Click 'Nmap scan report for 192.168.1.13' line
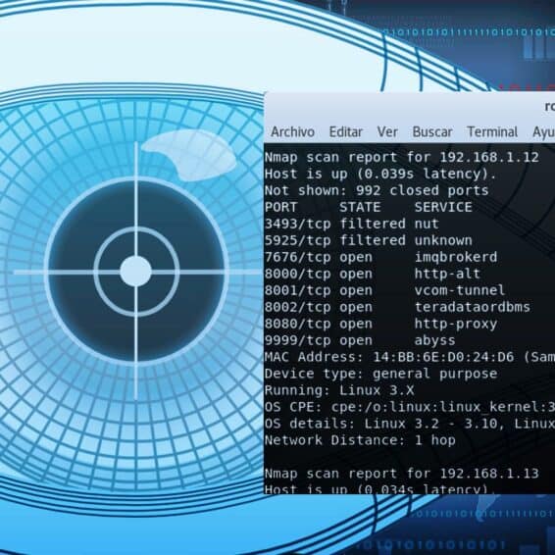The width and height of the screenshot is (555, 555). 402,474
